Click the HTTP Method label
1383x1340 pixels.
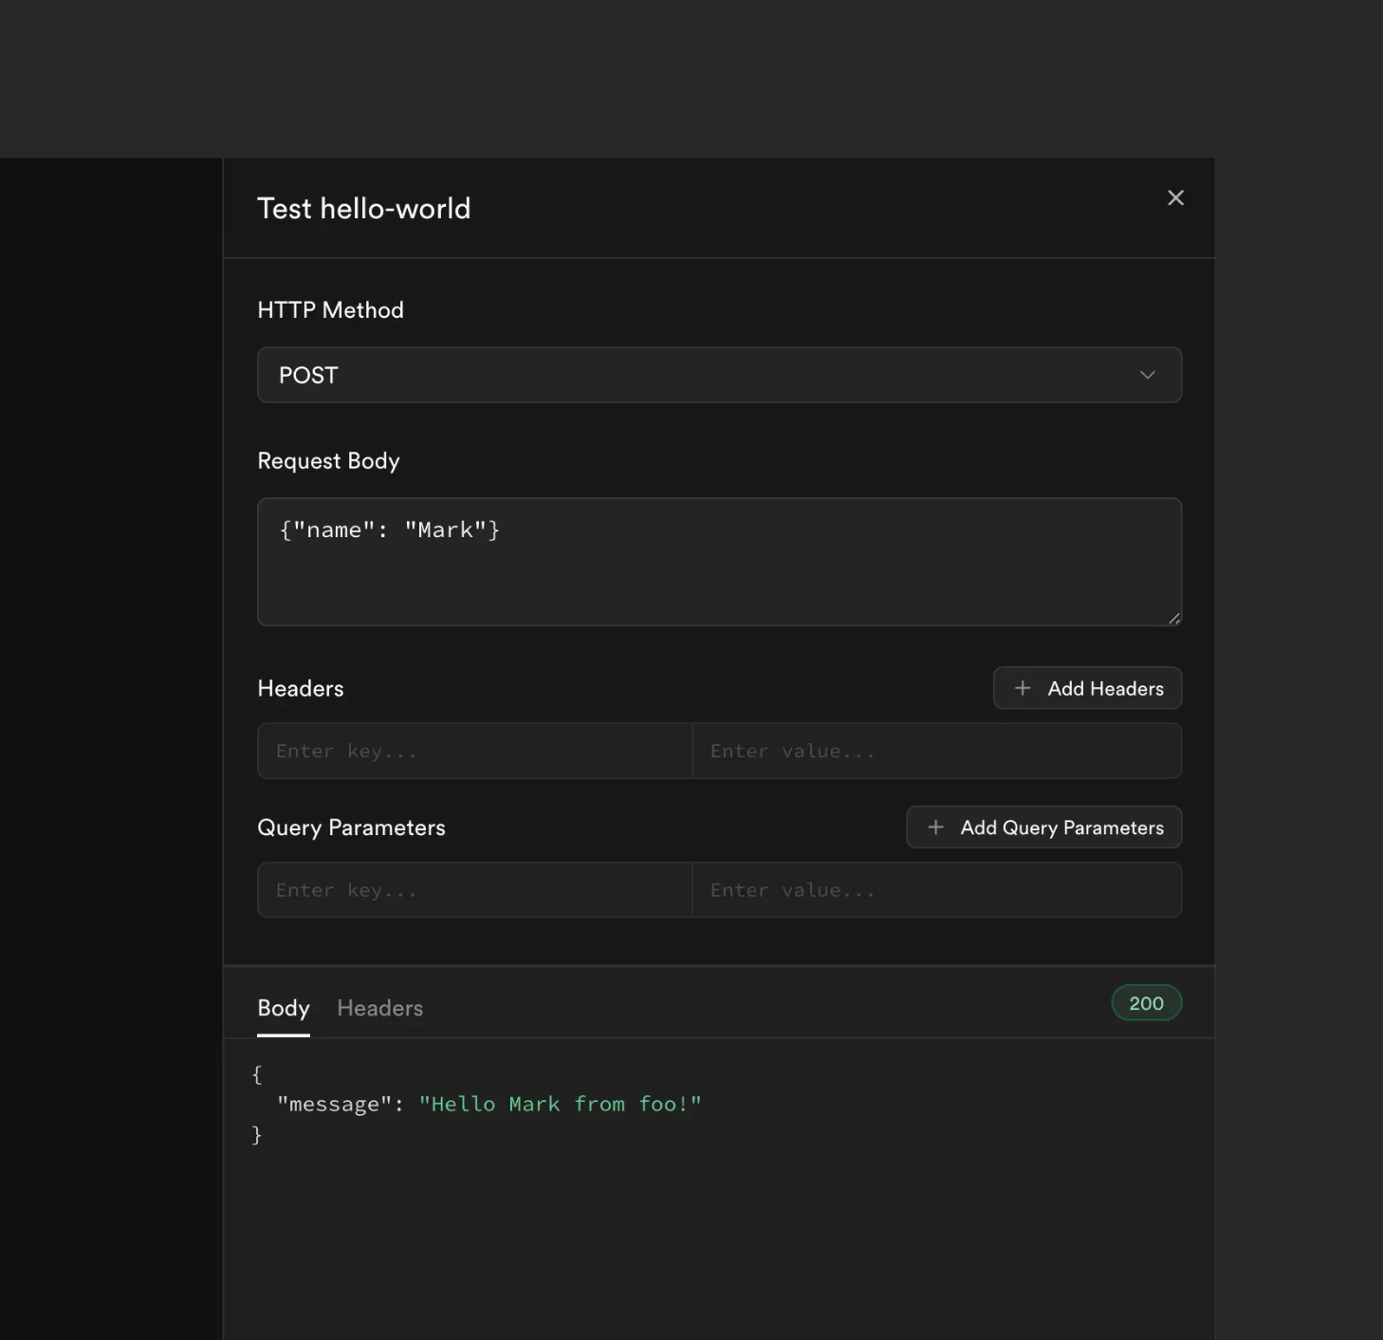(331, 310)
